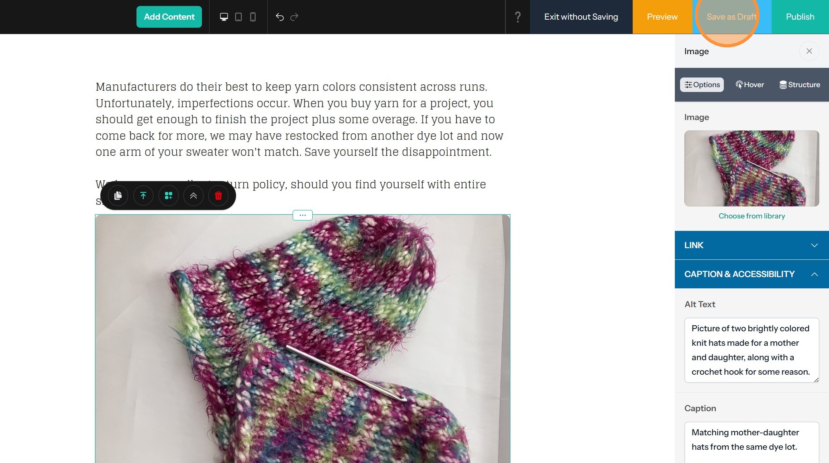Click the undo arrow

[x=280, y=17]
